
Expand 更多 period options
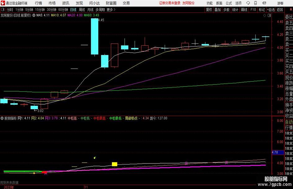[x=111, y=10]
